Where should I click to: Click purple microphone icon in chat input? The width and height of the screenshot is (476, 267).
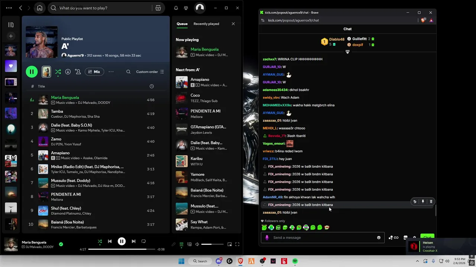click(267, 237)
